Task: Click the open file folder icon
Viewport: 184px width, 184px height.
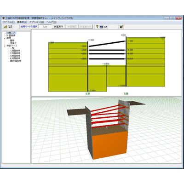Action: click(6, 27)
